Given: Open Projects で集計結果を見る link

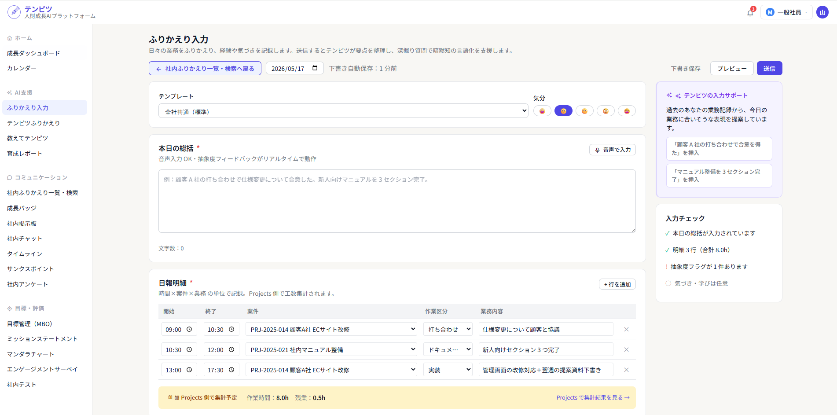Looking at the screenshot, I should click(593, 397).
